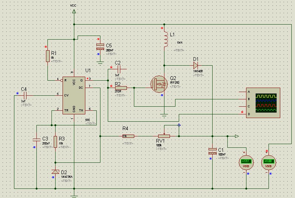Select the C5 electrolytic capacitor
The image size is (295, 198).
click(100, 47)
